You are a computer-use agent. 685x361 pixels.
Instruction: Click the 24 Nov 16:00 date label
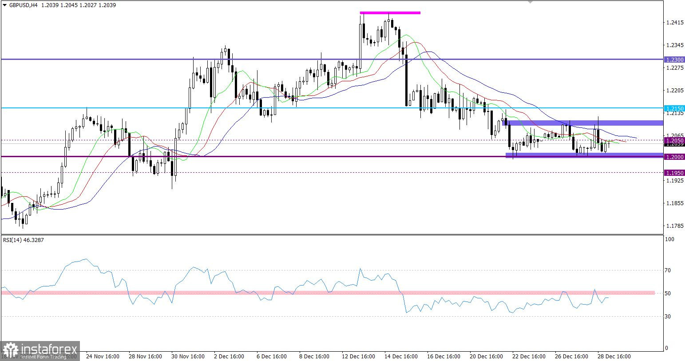pos(103,356)
